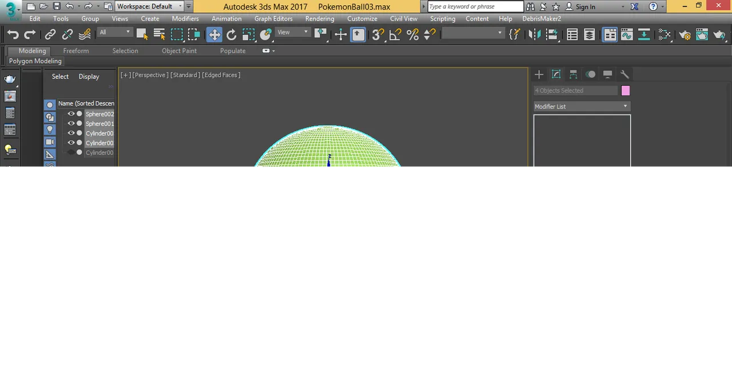
Task: Click the Undo arrow in main toolbar
Action: [13, 35]
